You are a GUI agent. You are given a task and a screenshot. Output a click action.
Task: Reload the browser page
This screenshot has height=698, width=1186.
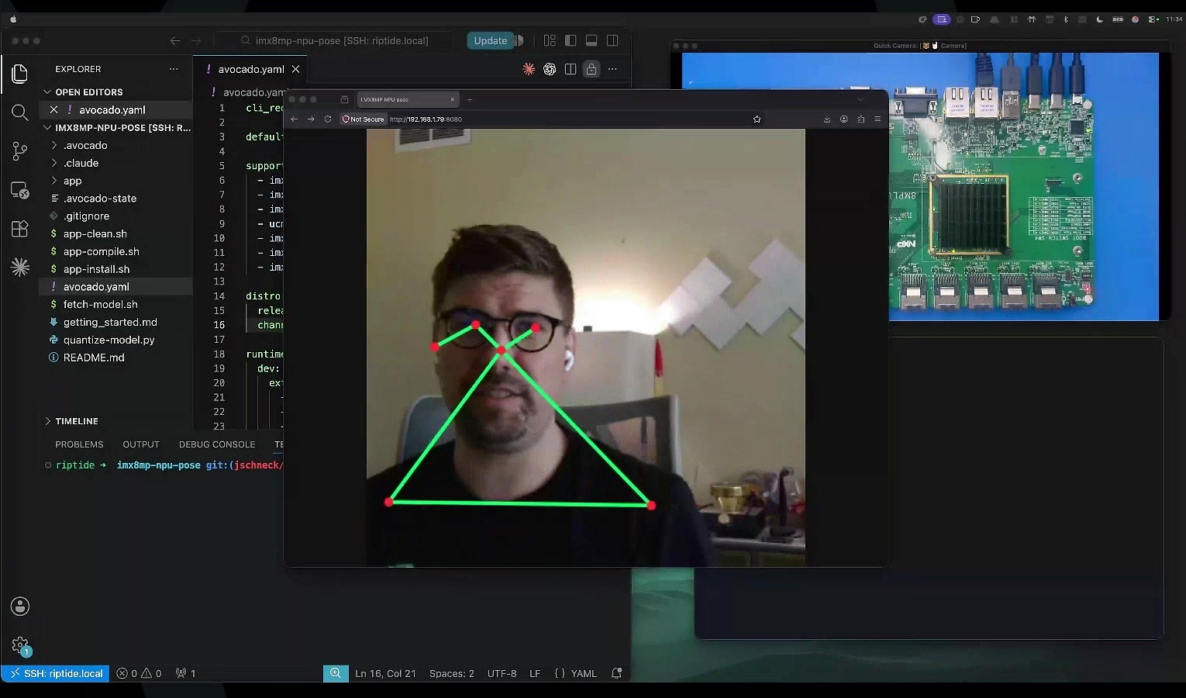[328, 119]
